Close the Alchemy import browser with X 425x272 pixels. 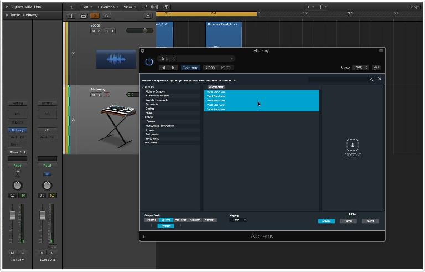(x=380, y=79)
